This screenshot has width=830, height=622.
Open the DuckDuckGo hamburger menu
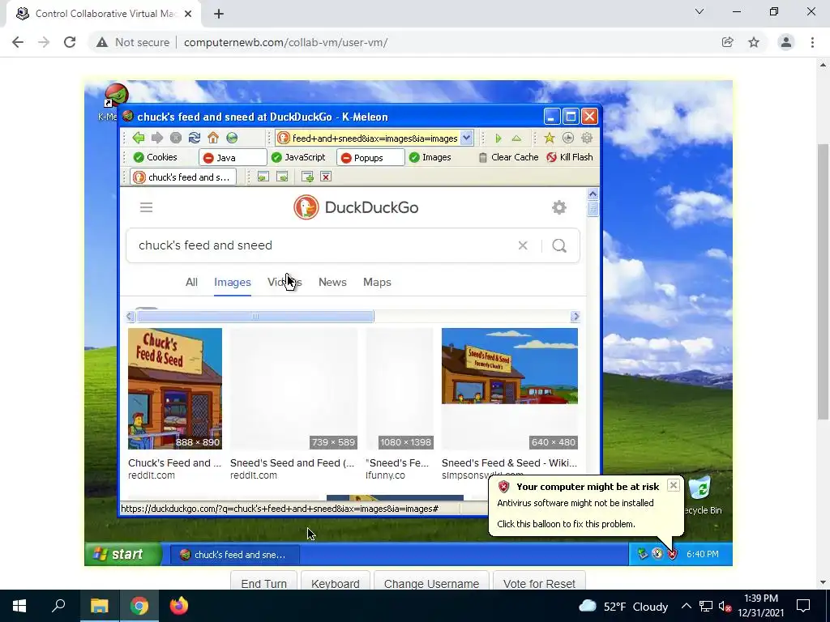tap(146, 207)
